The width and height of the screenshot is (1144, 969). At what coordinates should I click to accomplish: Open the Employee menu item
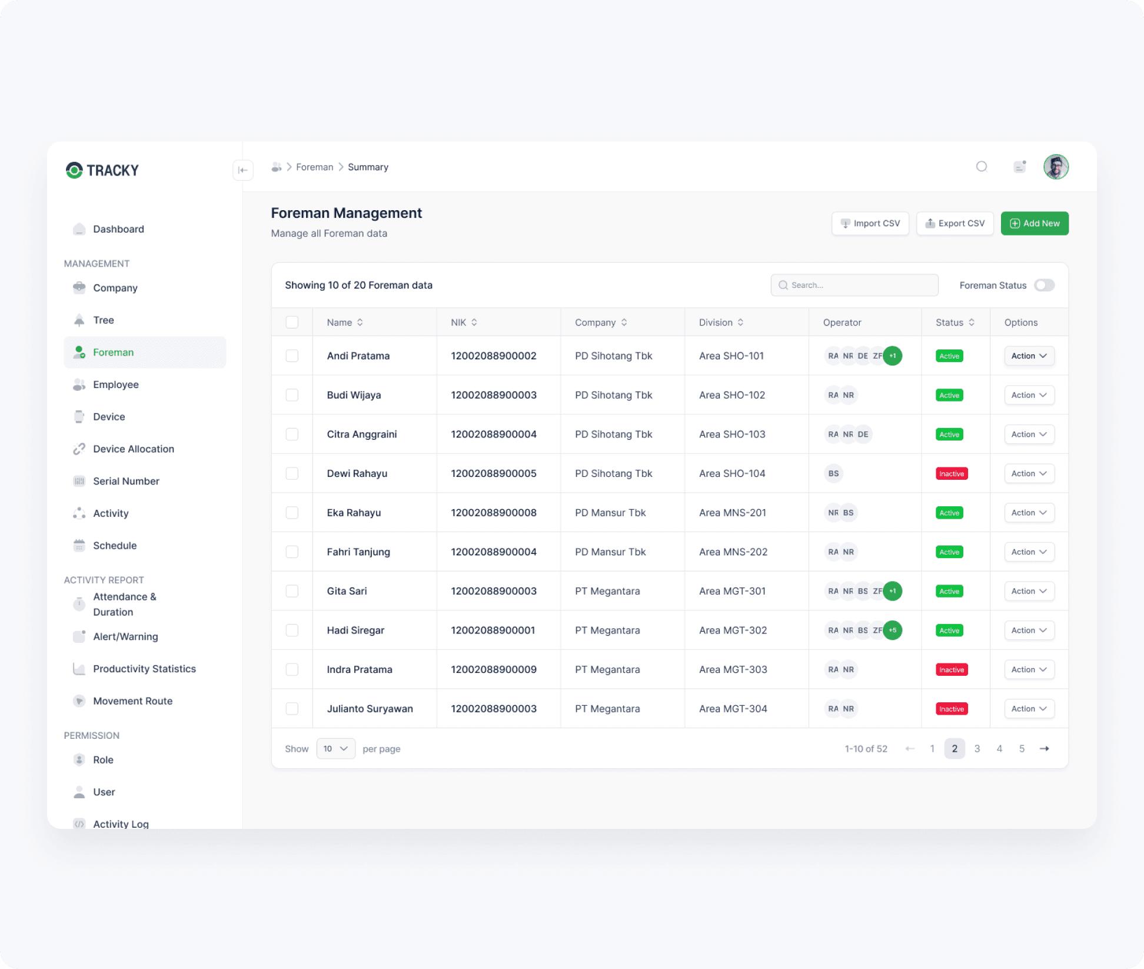point(116,384)
